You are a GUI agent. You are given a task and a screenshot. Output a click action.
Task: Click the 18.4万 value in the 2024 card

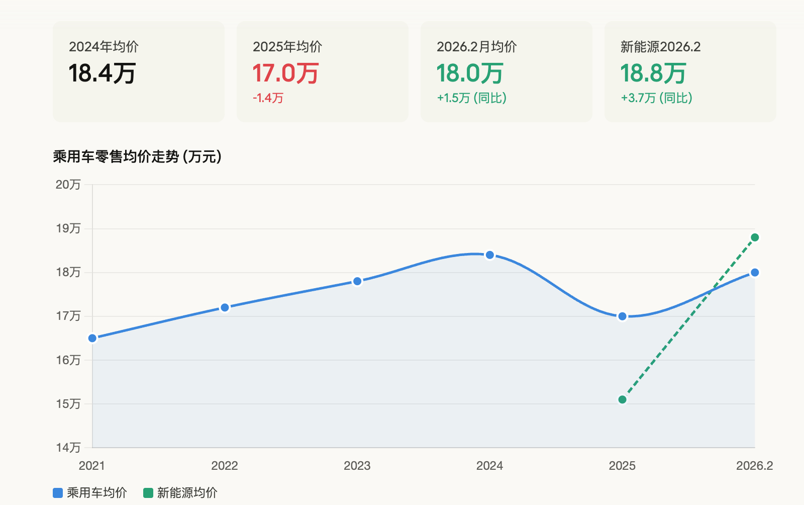coord(102,73)
